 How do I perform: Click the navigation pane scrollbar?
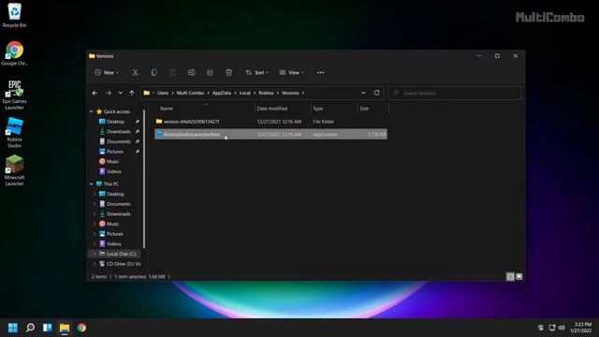[x=144, y=180]
